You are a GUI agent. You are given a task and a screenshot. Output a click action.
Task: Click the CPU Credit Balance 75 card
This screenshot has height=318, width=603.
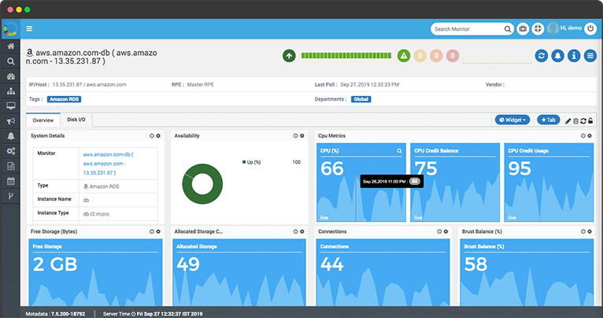[x=455, y=183]
